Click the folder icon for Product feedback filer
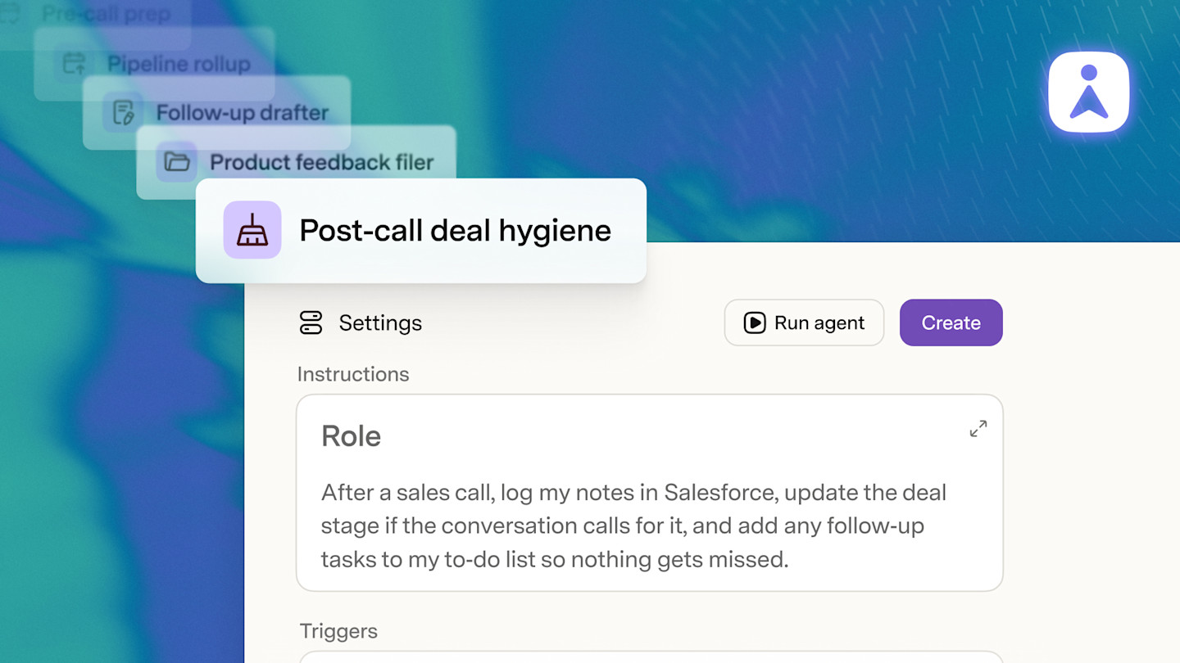 (x=177, y=161)
